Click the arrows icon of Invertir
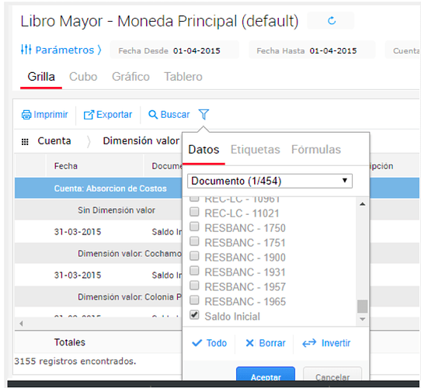 [x=309, y=343]
